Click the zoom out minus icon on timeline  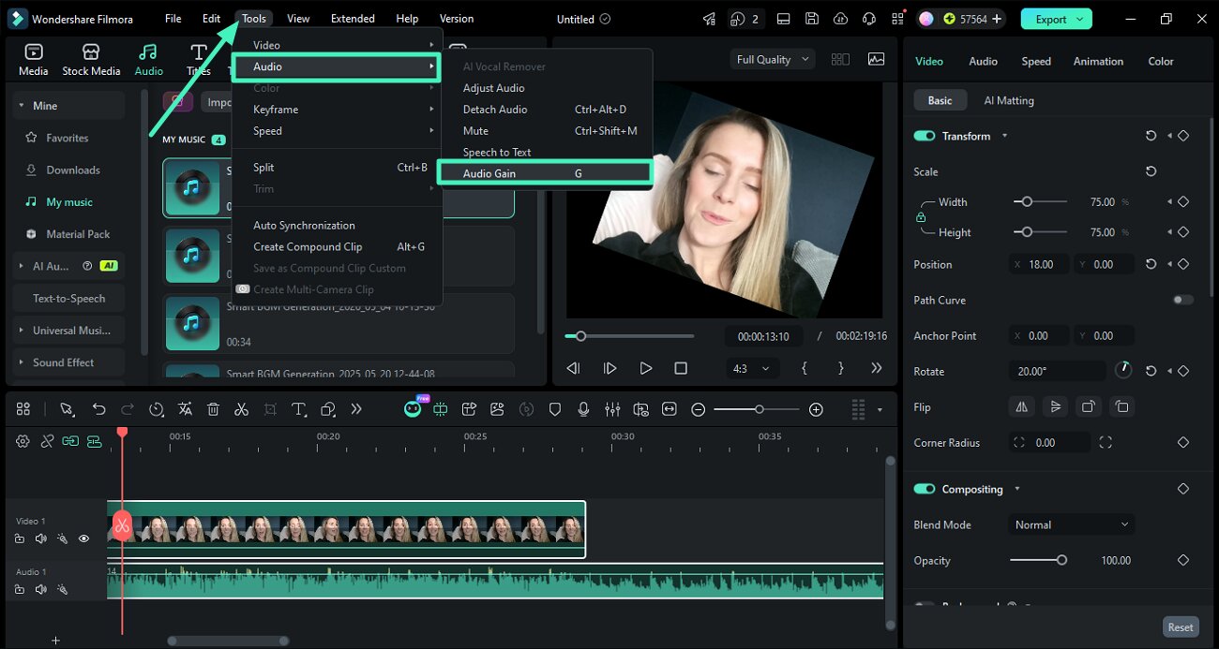click(x=699, y=409)
